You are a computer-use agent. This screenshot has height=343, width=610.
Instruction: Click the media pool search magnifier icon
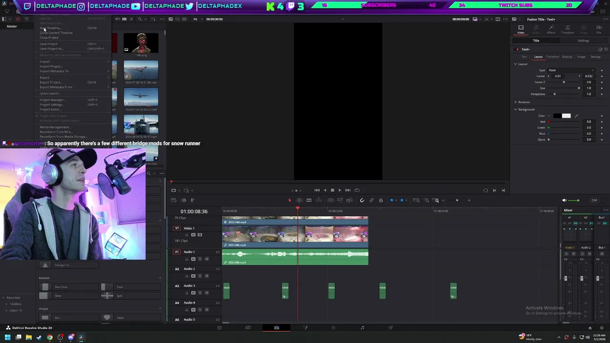(x=140, y=19)
